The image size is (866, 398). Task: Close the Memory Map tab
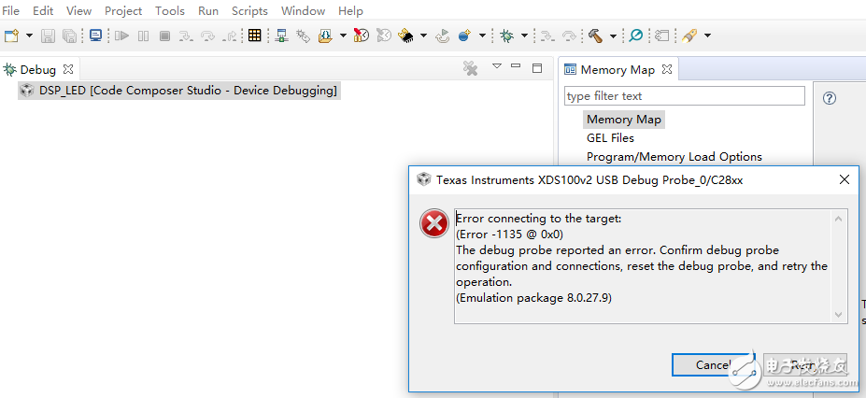coord(667,69)
